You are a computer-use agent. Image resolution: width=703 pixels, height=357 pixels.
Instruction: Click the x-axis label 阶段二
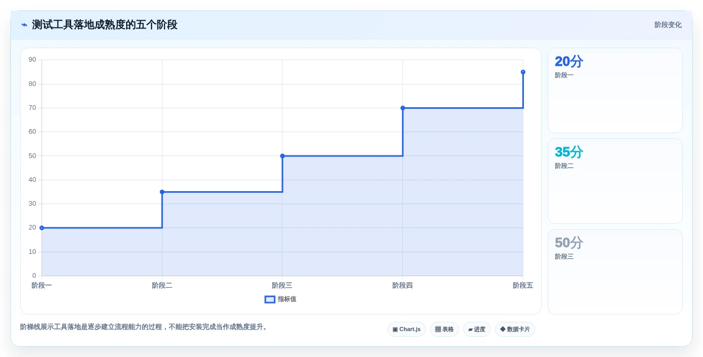162,285
